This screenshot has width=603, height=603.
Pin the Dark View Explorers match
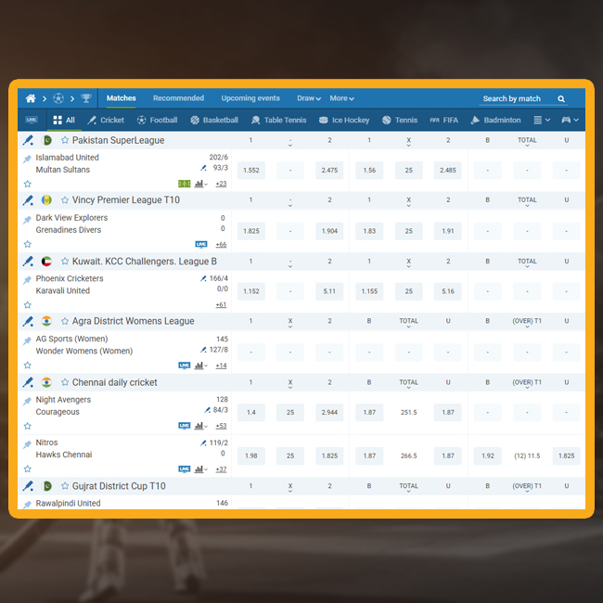click(27, 219)
